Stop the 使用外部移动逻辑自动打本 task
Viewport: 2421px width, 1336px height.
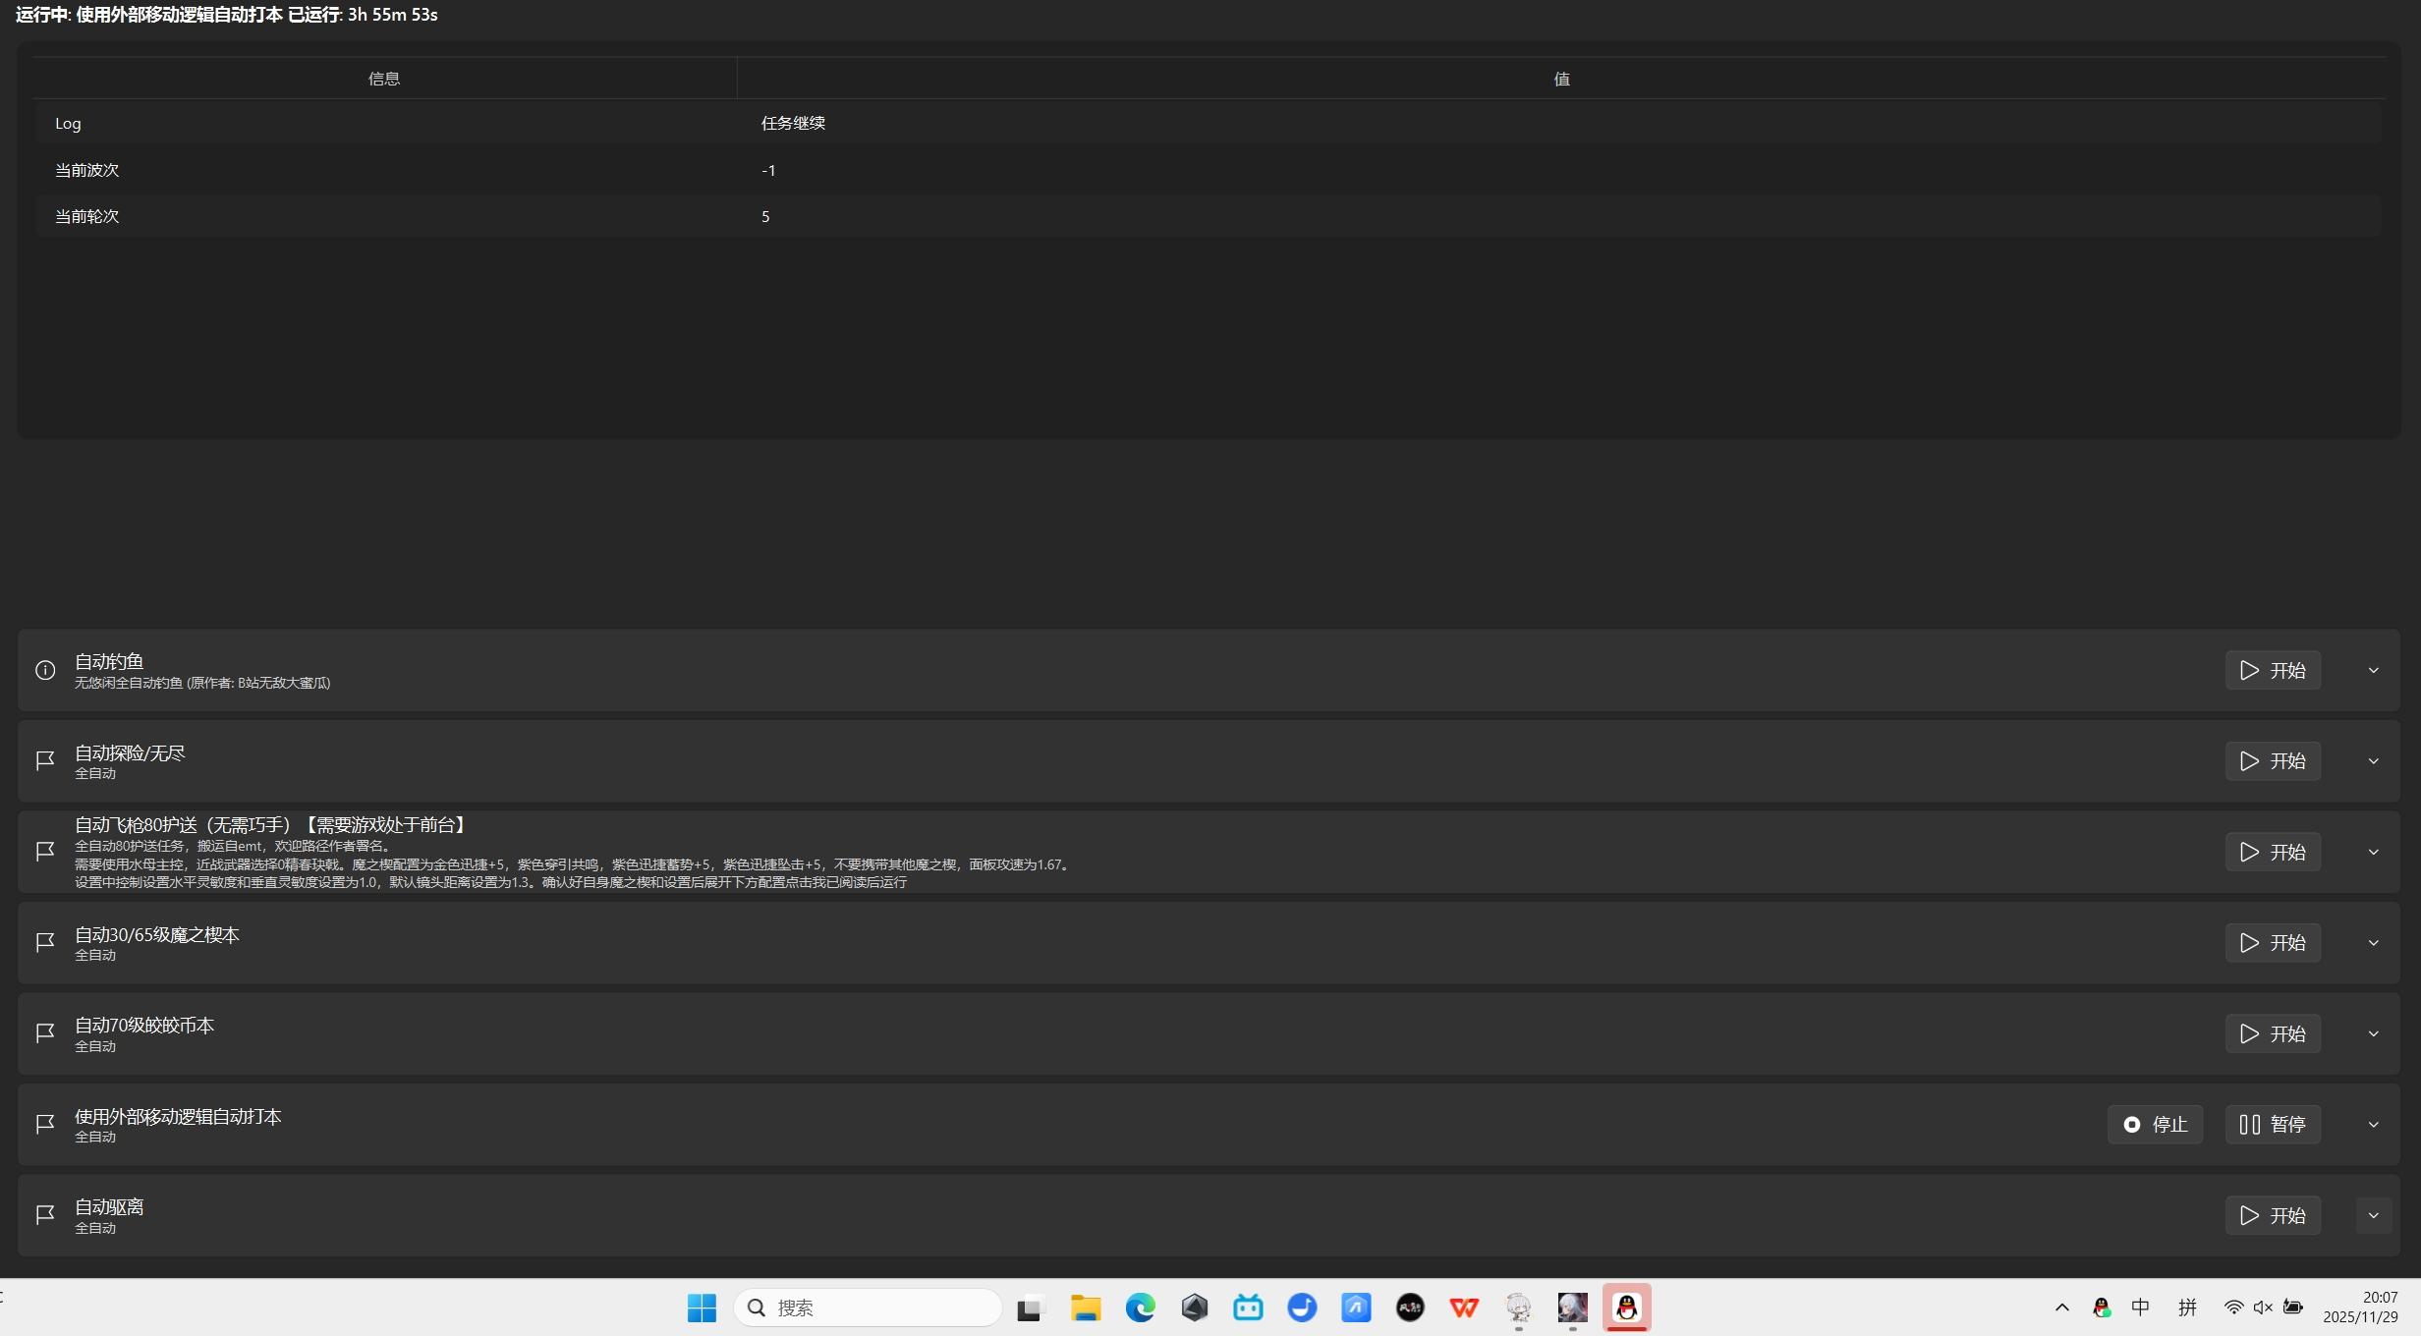(2155, 1125)
